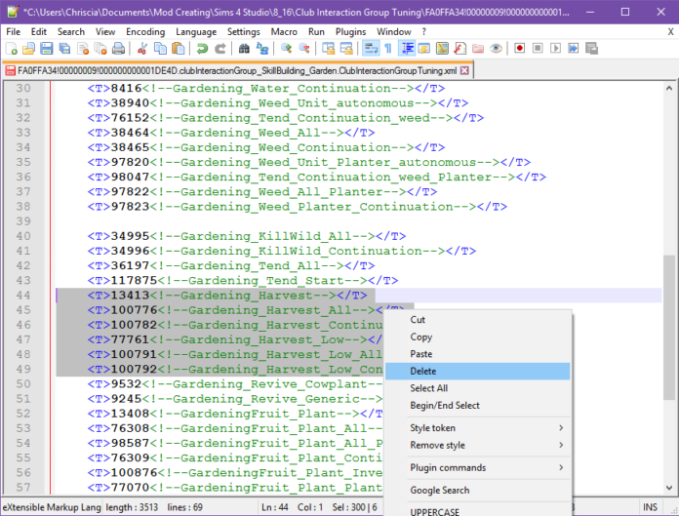Click the Cut scissors toolbar icon
This screenshot has height=516, width=679.
[142, 48]
